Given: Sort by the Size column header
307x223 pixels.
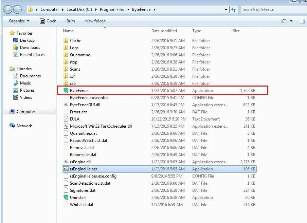Looking at the screenshot, I should click(x=244, y=31).
